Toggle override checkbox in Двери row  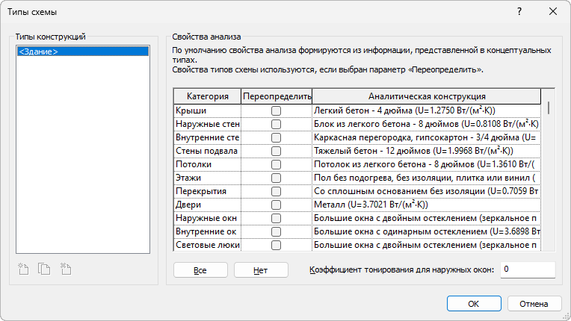[277, 205]
